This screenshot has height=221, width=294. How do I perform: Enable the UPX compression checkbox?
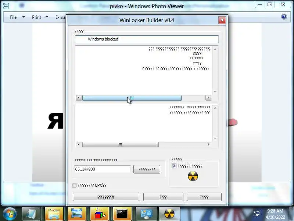(x=74, y=185)
